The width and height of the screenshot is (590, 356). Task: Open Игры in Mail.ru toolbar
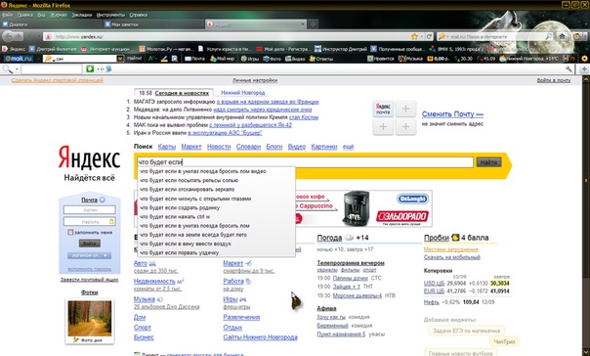tap(249, 59)
